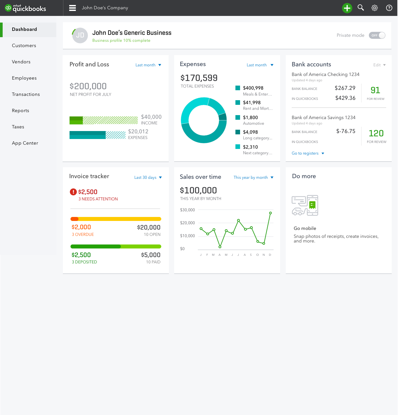Viewport: 398px width, 415px height.
Task: Click the green income bar
Action: (104, 120)
